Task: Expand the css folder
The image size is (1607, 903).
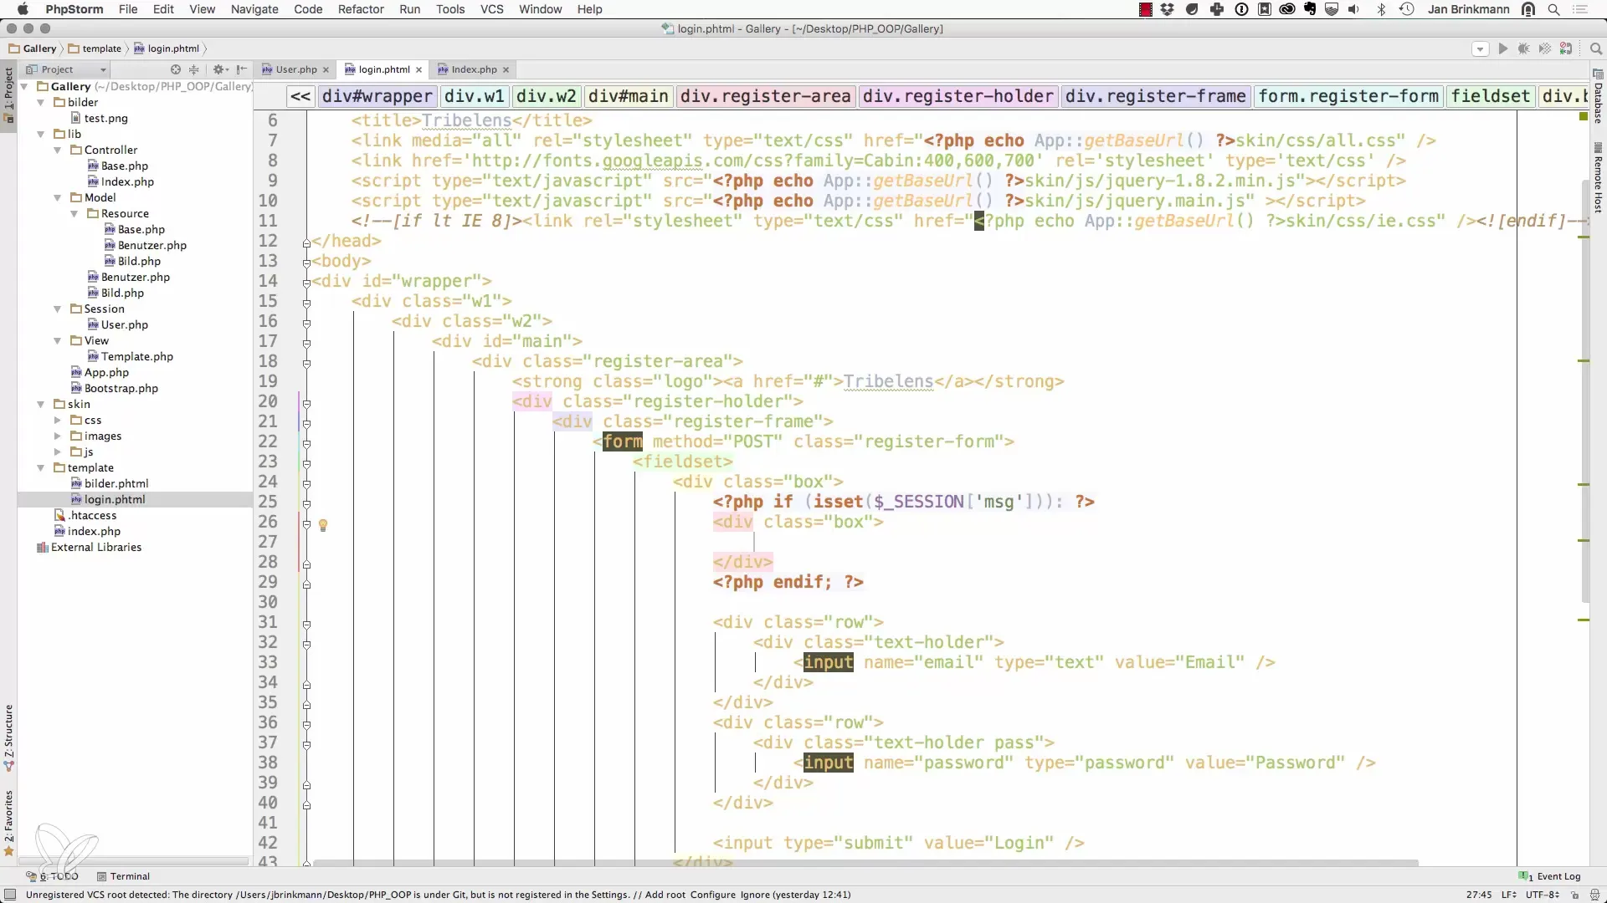Action: coord(58,420)
